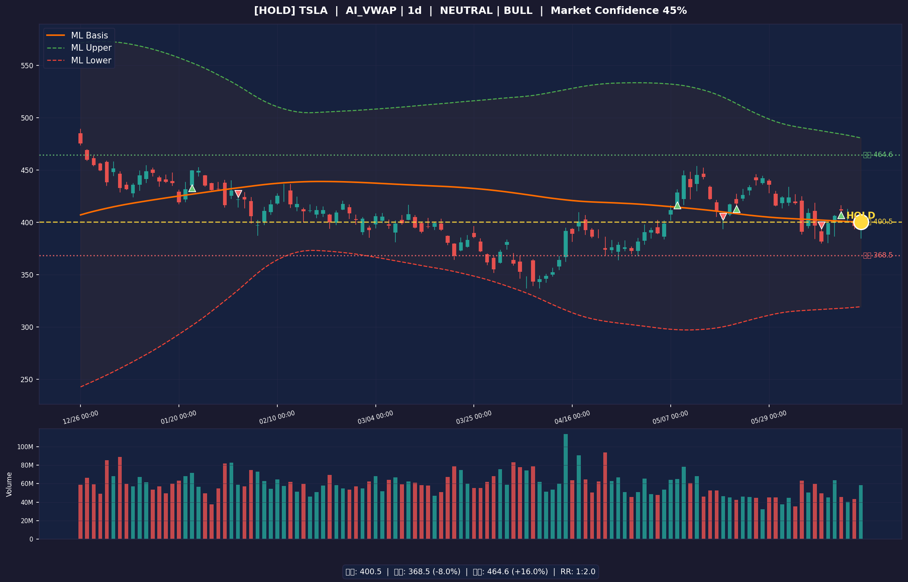Image resolution: width=908 pixels, height=582 pixels.
Task: Click the 450 price axis tick
Action: pyautogui.click(x=27, y=170)
